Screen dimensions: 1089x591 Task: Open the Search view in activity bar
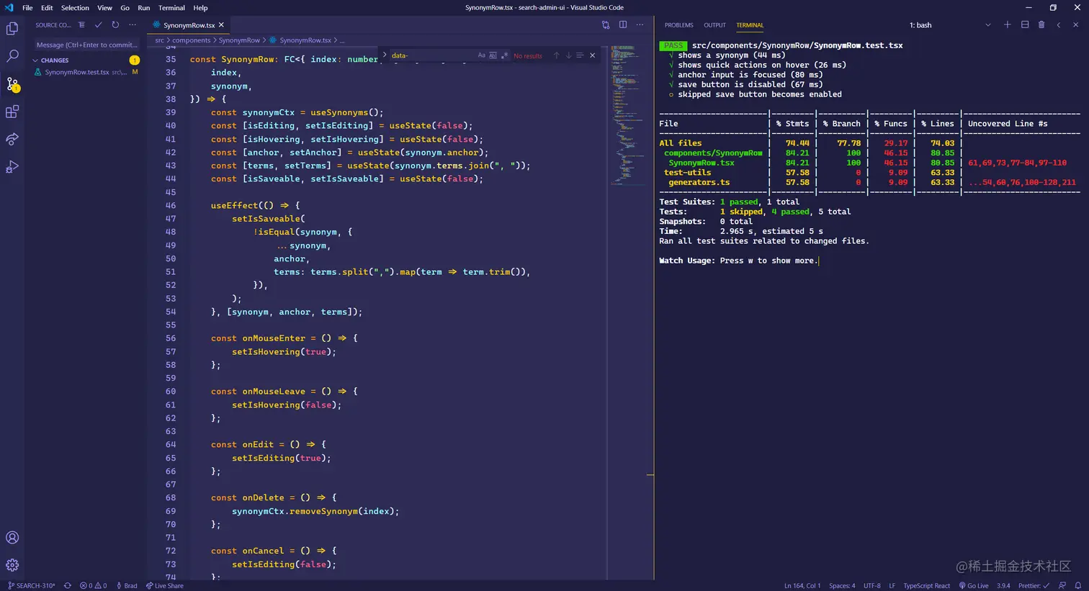[12, 56]
